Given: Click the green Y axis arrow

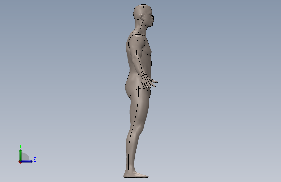Looking at the screenshot, I should 21,155.
